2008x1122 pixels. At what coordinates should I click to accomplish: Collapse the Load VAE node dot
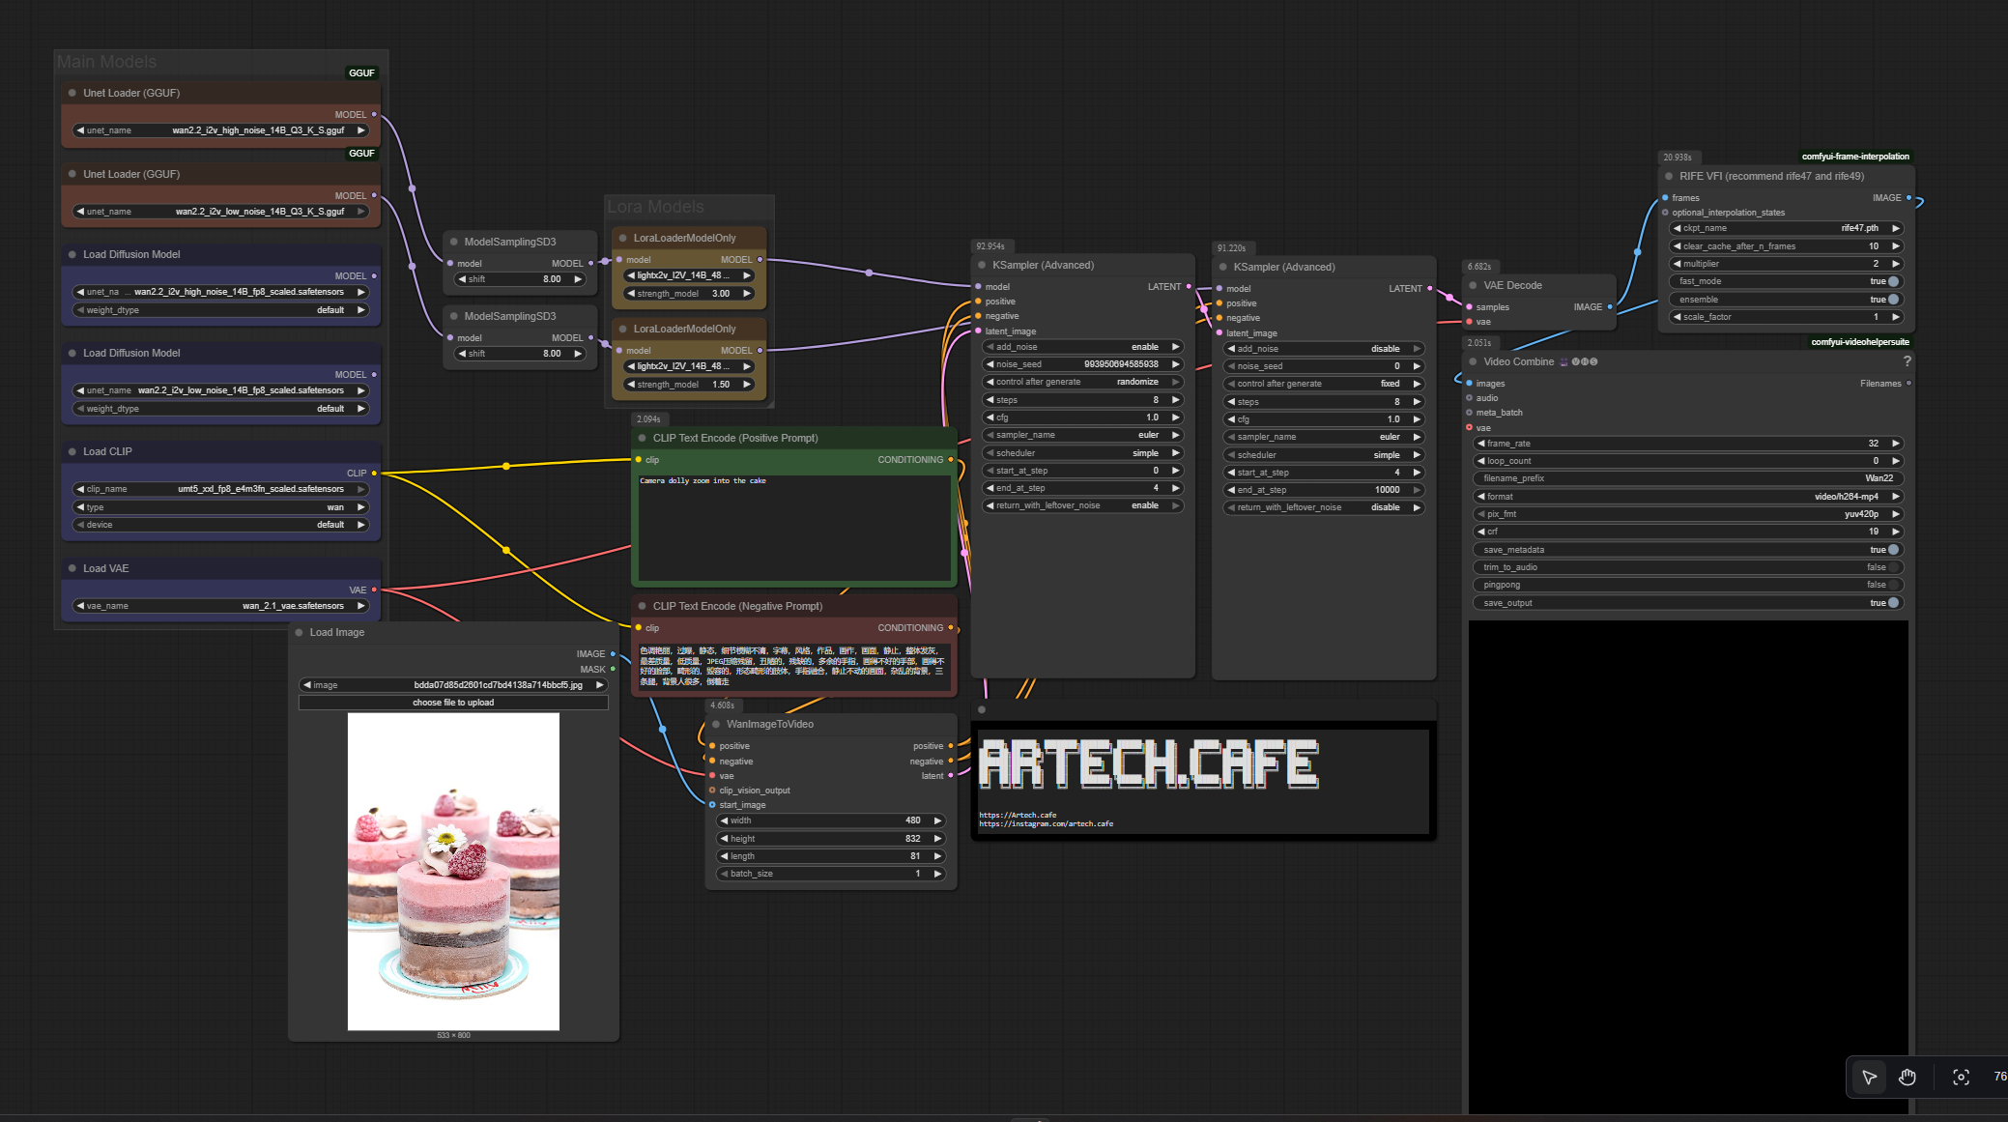(x=72, y=568)
